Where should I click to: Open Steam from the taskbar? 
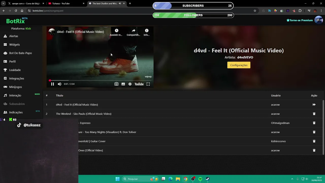coord(207,179)
